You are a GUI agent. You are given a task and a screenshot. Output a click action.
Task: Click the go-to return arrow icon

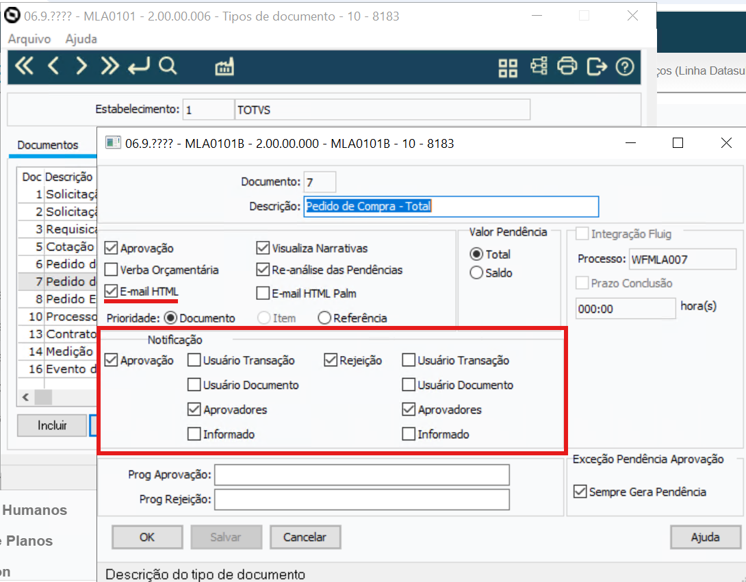[138, 66]
